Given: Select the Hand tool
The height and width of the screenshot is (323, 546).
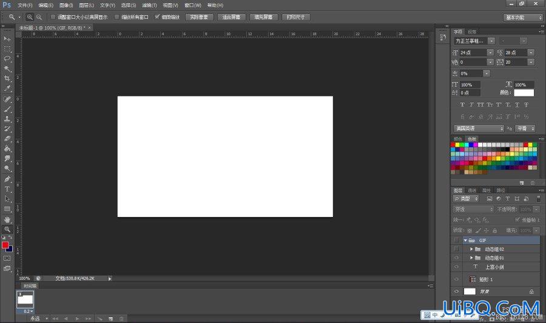Looking at the screenshot, I should pyautogui.click(x=7, y=220).
